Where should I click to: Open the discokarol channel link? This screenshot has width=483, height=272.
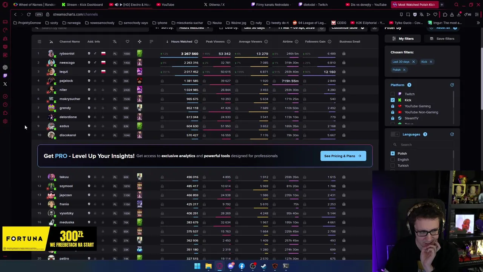pyautogui.click(x=68, y=135)
